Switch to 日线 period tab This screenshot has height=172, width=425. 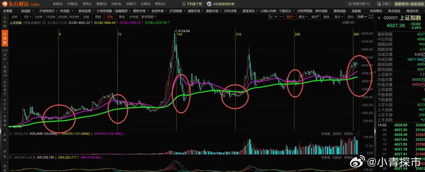pyautogui.click(x=86, y=17)
